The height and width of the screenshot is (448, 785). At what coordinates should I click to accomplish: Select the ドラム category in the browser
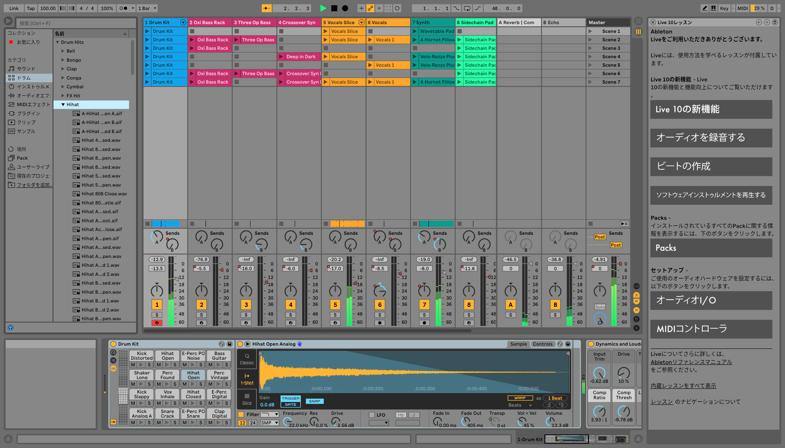point(29,78)
